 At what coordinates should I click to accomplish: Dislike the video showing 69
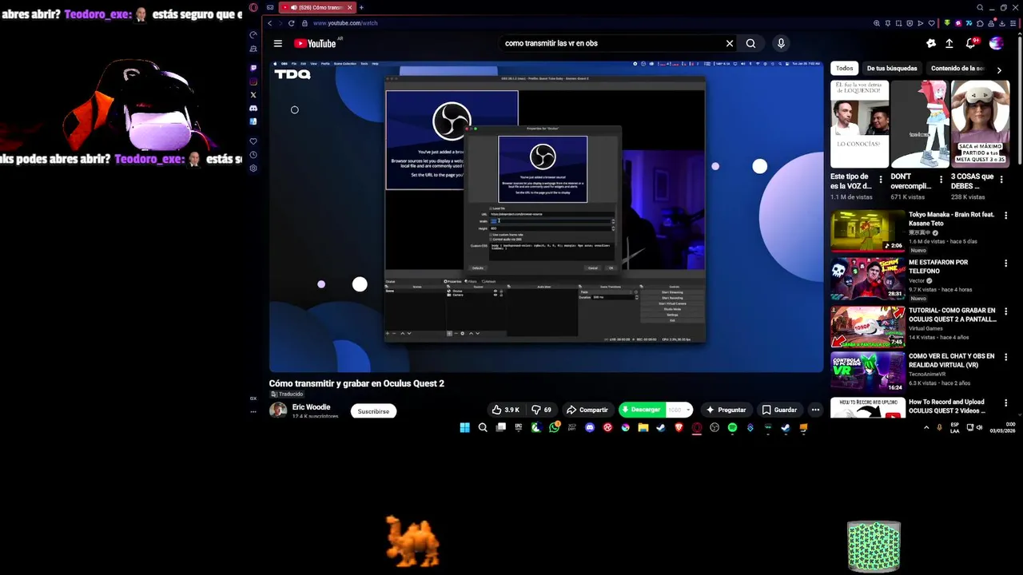[540, 410]
